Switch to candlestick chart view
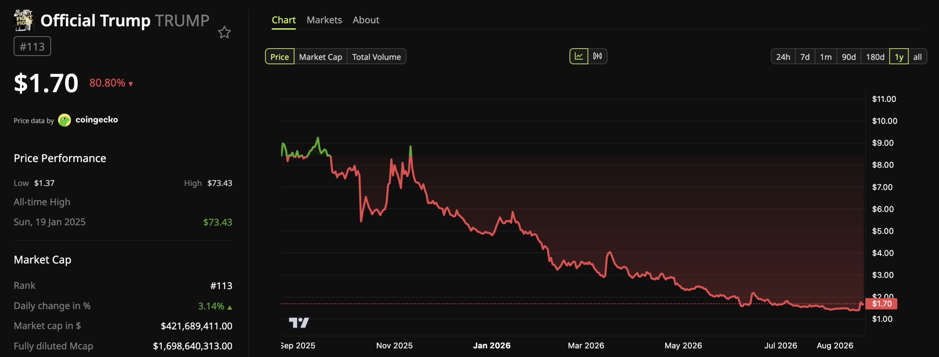This screenshot has height=357, width=939. [x=598, y=56]
